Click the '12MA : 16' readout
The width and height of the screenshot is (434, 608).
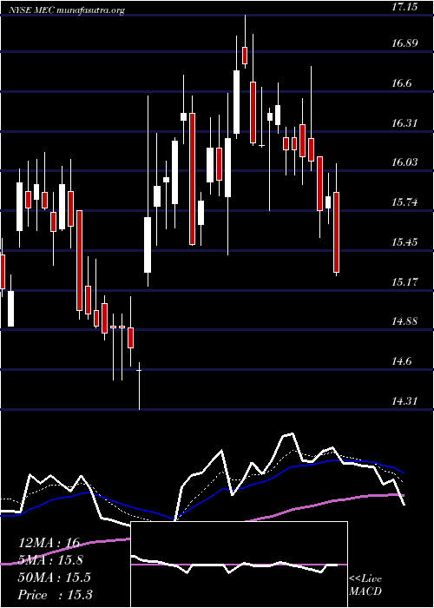[49, 543]
